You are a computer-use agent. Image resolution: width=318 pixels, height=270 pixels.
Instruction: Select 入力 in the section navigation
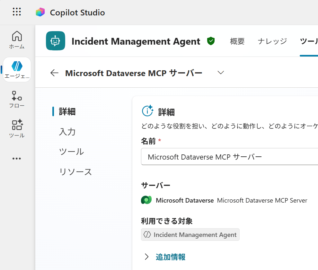67,132
